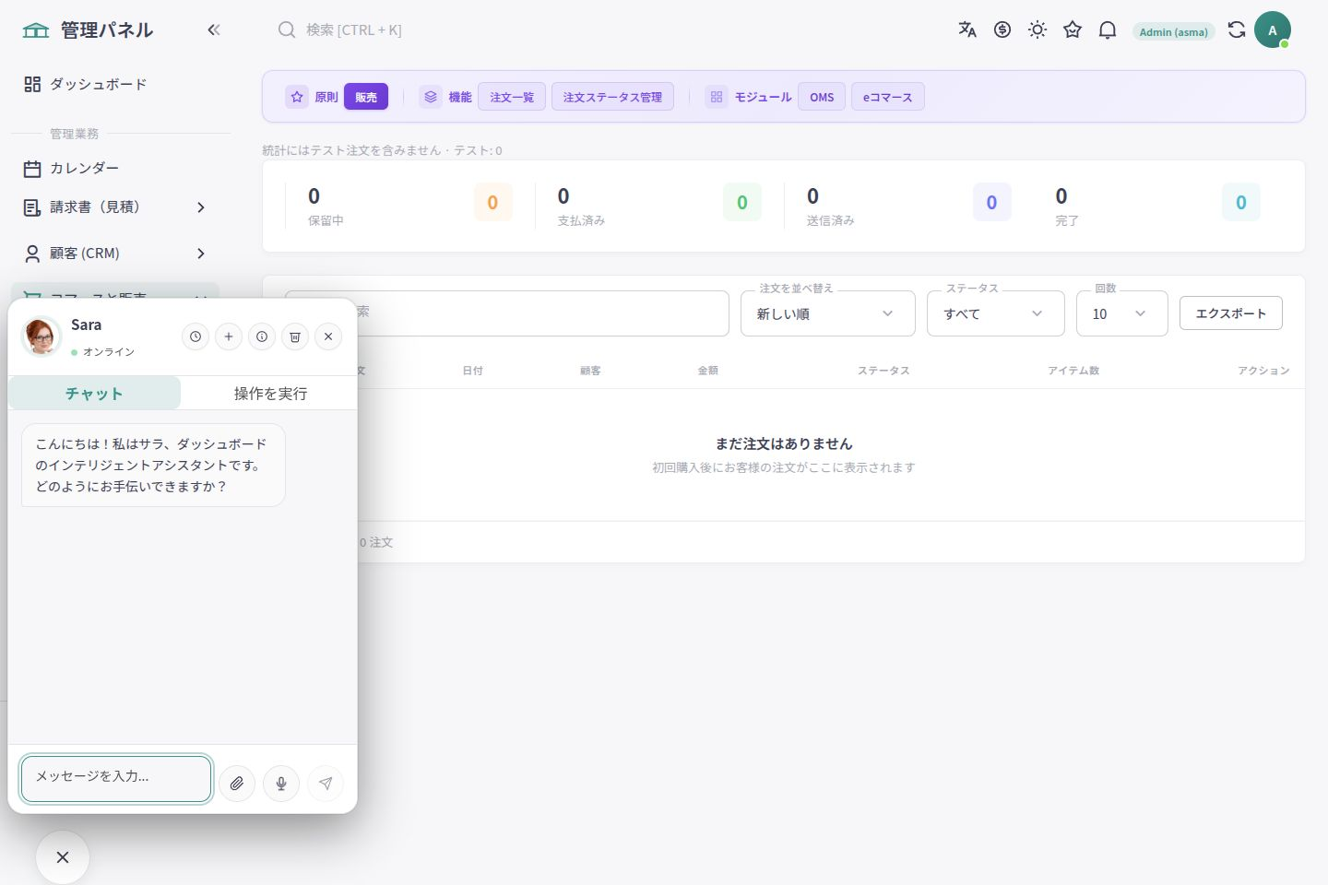Viewport: 1328px width, 885px height.
Task: Select the 販売 tag
Action: 366,97
